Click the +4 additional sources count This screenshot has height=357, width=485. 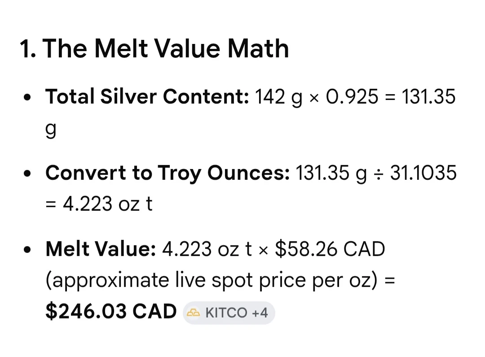[260, 313]
